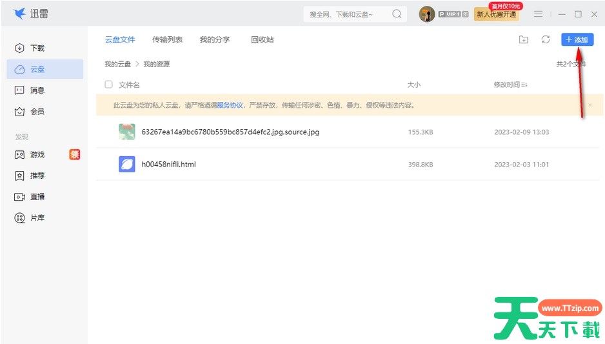Viewport: 605px width, 344px height.
Task: Go to 会员 membership page
Action: [x=37, y=112]
